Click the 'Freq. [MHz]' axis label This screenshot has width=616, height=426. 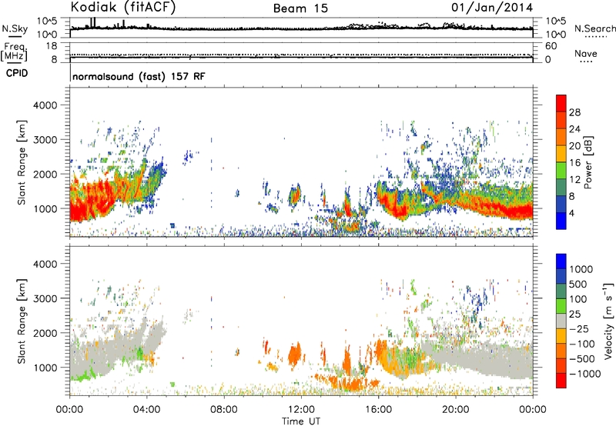14,52
